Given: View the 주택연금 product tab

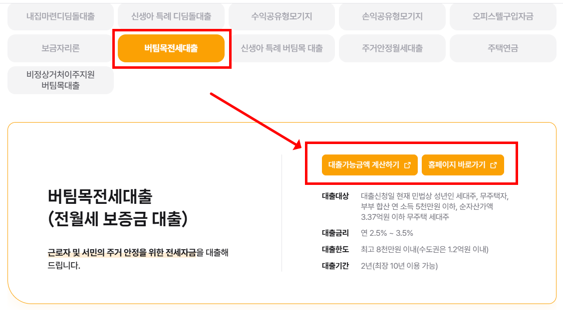Looking at the screenshot, I should click(x=503, y=49).
